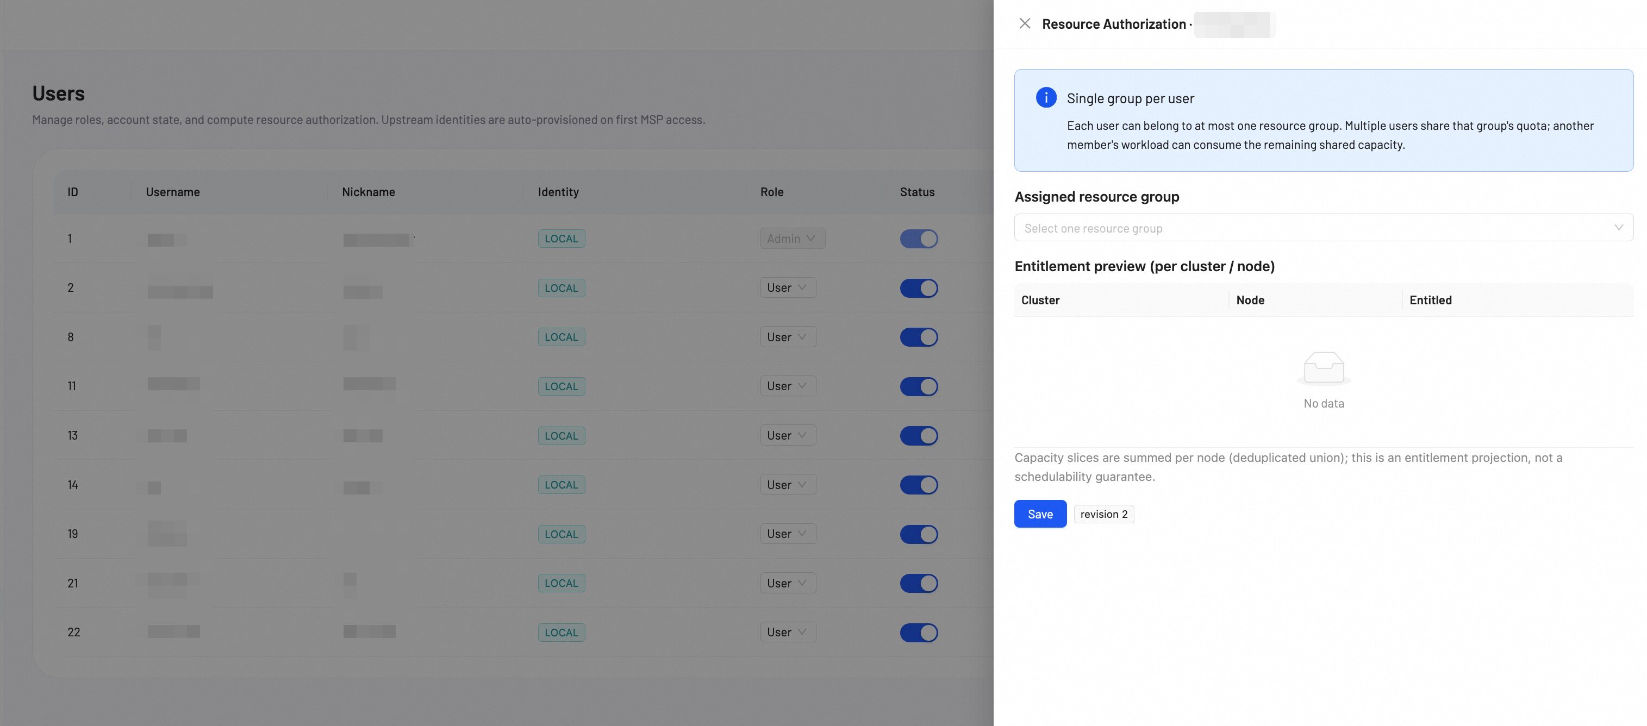
Task: Toggle status switch for user ID 19
Action: (918, 534)
